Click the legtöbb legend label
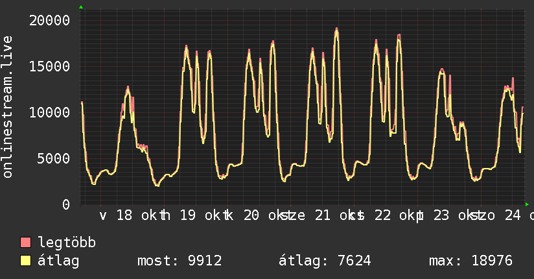This screenshot has height=279, width=534. click(x=67, y=243)
